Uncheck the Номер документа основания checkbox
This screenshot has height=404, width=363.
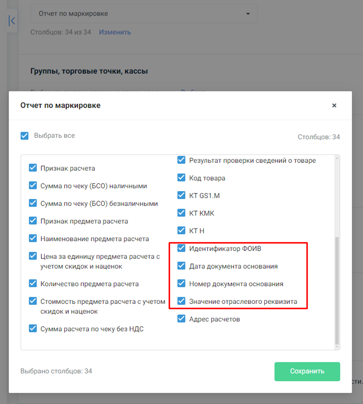coord(181,284)
